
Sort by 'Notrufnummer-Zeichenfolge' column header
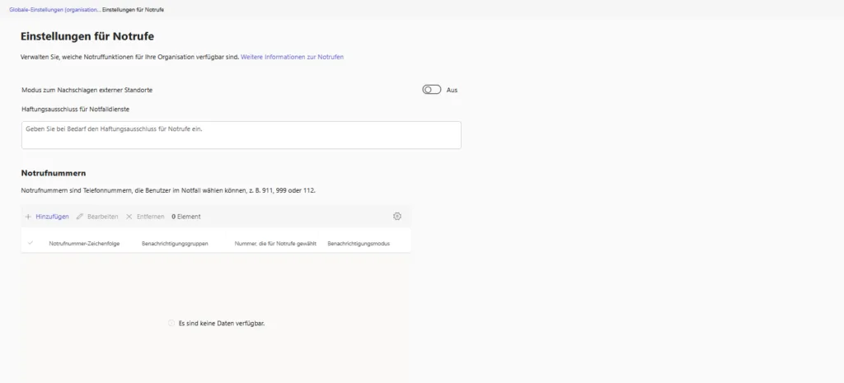(85, 244)
